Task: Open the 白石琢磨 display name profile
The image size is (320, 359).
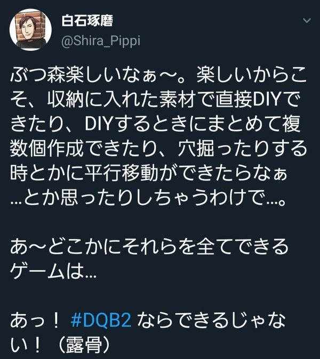Action: tap(87, 21)
